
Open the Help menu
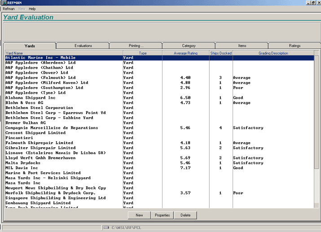32,9
